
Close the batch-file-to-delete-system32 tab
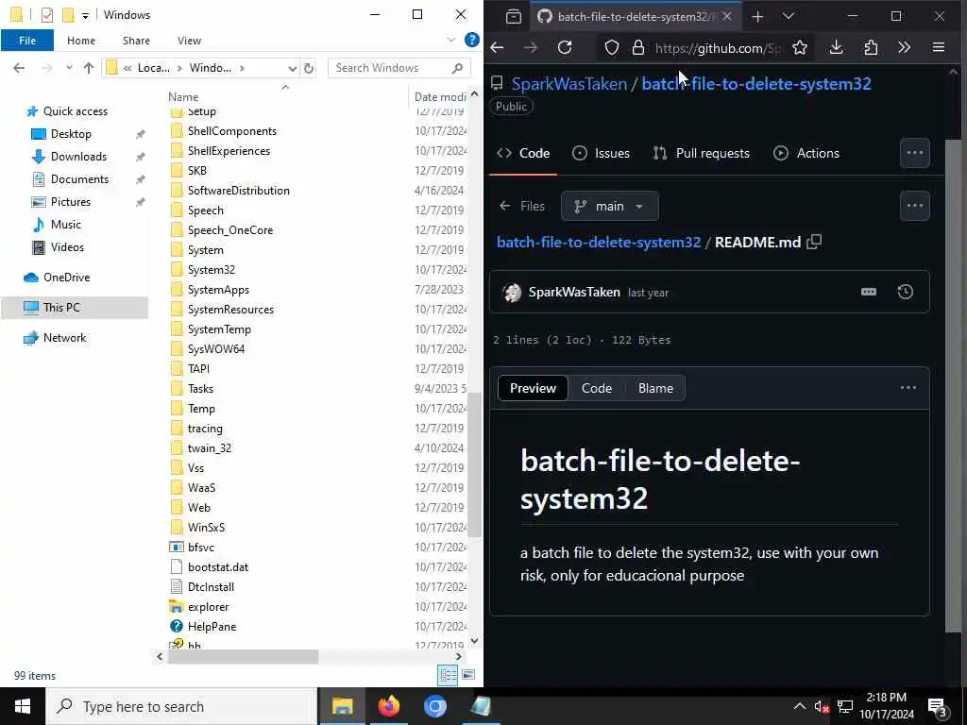727,17
